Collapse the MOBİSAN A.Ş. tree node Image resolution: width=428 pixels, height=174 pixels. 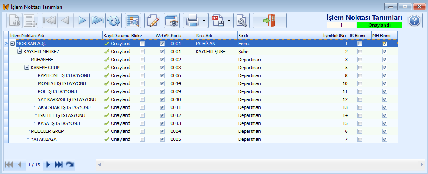click(12, 44)
